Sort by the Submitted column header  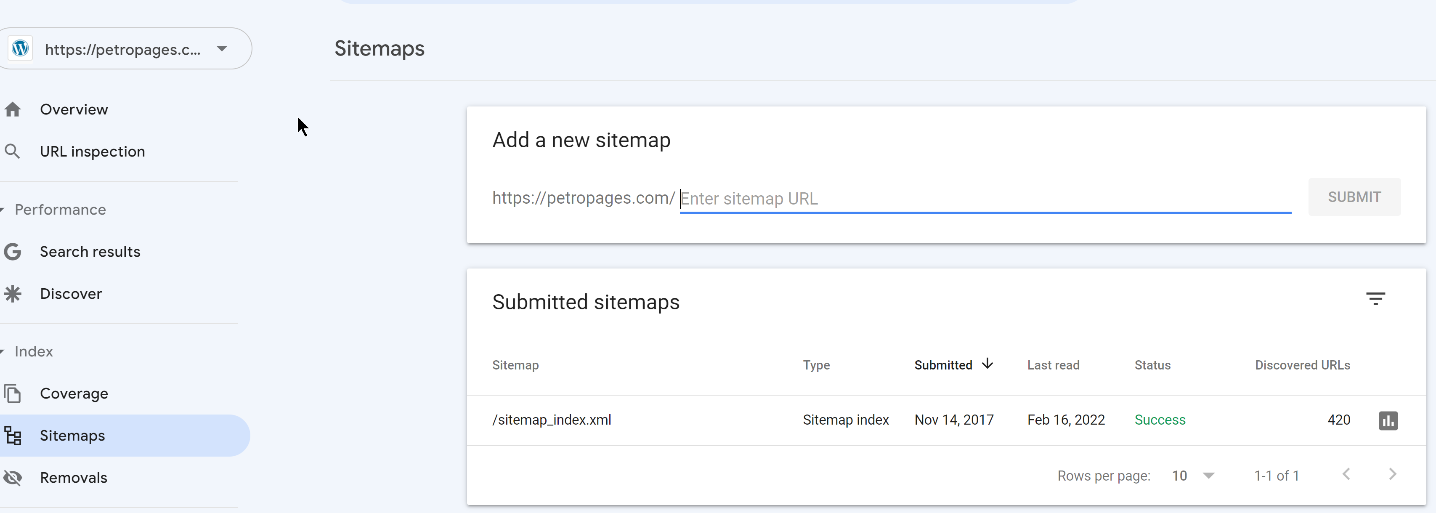coord(942,365)
